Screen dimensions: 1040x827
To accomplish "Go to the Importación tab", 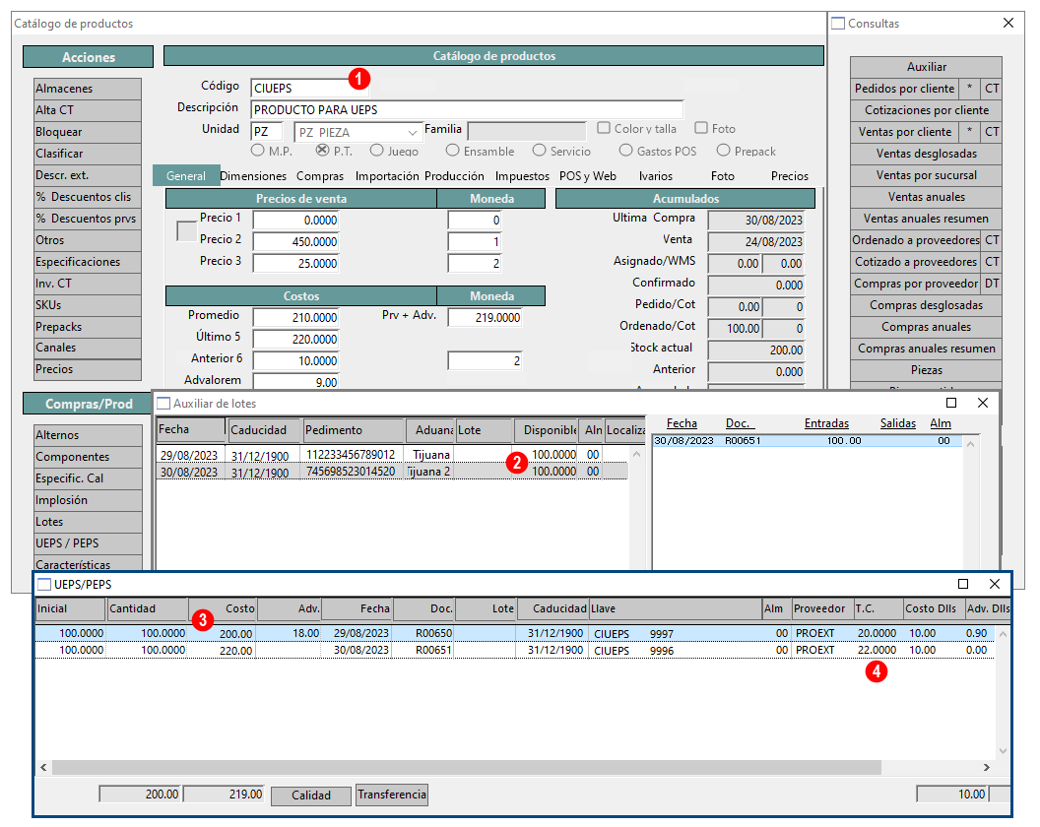I will pos(387,176).
